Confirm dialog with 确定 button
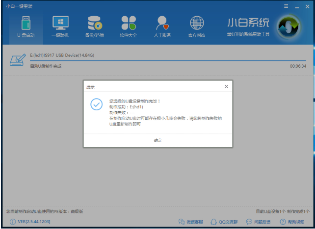The width and height of the screenshot is (315, 229). tap(158, 140)
